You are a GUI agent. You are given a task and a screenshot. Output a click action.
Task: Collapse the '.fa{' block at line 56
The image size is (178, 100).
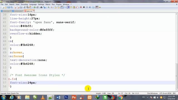pyautogui.click(x=9, y=79)
